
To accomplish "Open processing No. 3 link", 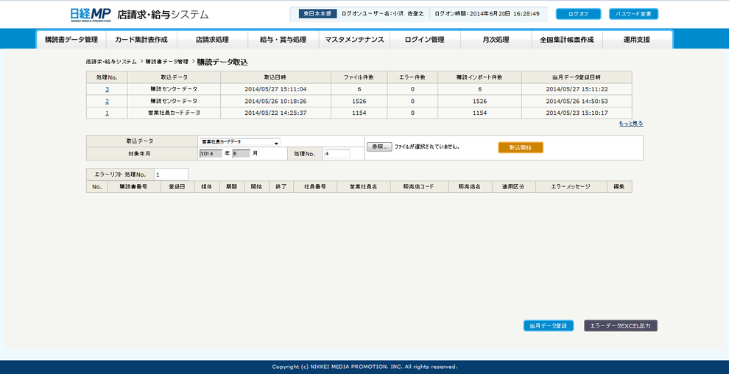I will point(107,89).
